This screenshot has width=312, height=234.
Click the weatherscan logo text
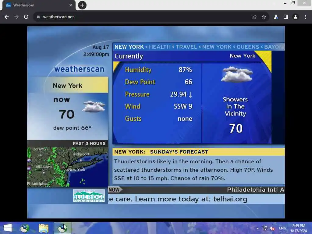80,69
